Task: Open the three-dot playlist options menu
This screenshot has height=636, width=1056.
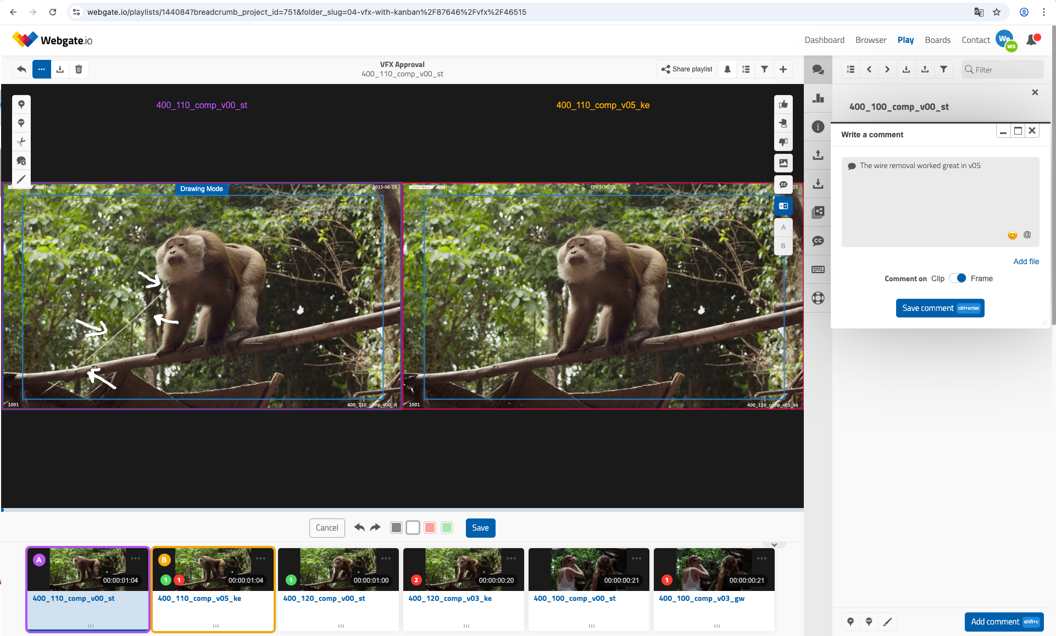Action: pyautogui.click(x=42, y=69)
